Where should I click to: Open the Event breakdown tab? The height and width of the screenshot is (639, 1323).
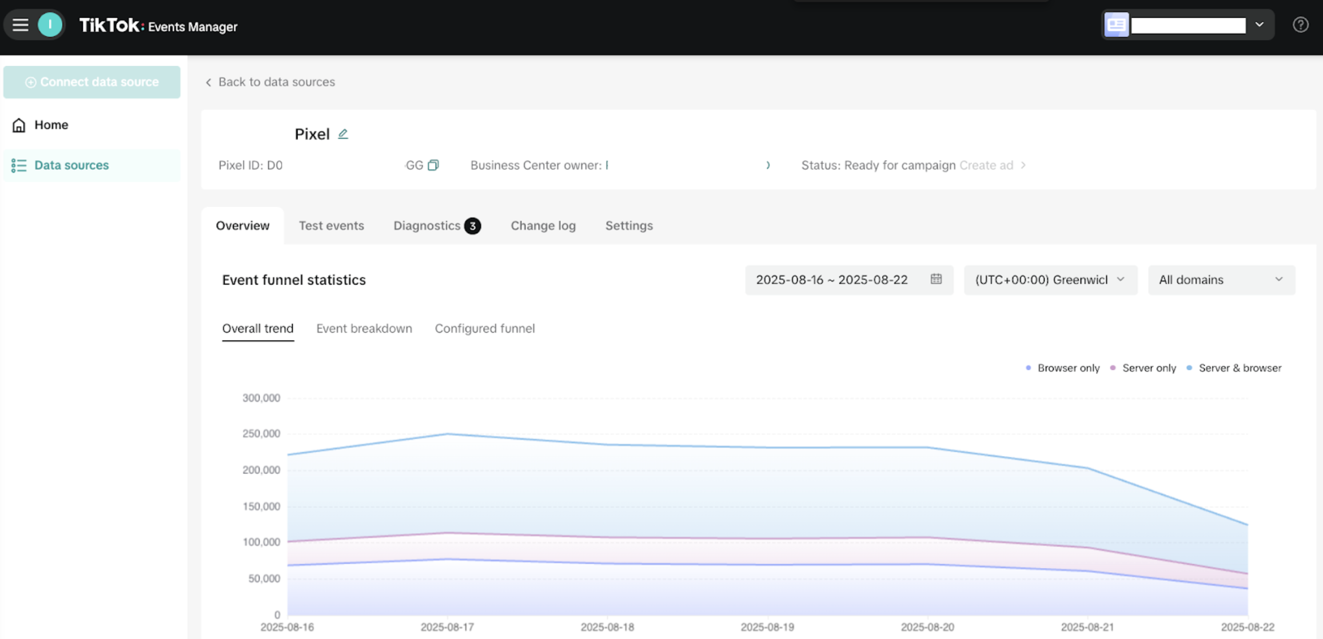(x=364, y=328)
